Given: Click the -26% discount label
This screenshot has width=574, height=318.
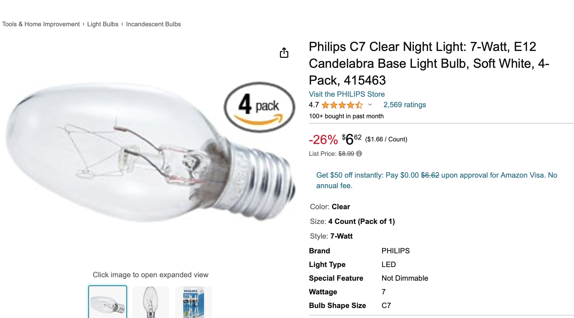Looking at the screenshot, I should point(323,140).
